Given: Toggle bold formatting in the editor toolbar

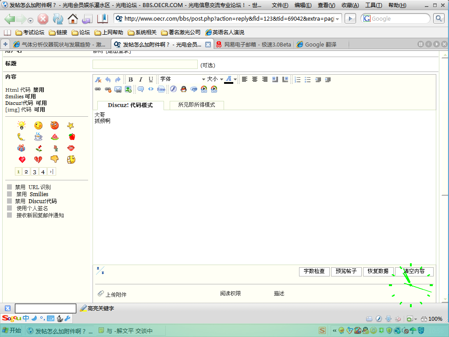Looking at the screenshot, I should (131, 79).
